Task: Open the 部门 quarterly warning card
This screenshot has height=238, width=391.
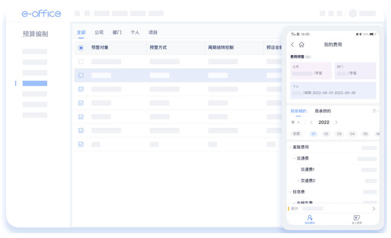Action: click(x=355, y=70)
